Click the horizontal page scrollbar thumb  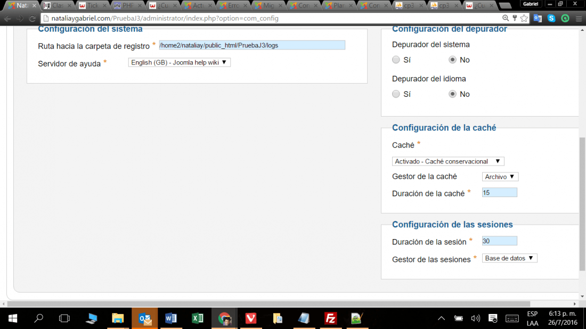pos(268,304)
